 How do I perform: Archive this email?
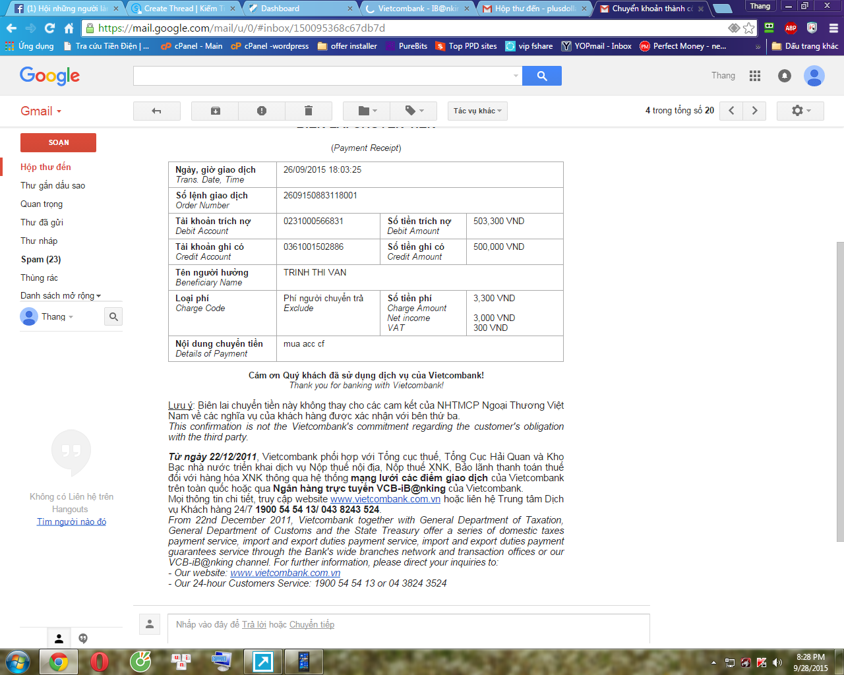click(x=216, y=111)
